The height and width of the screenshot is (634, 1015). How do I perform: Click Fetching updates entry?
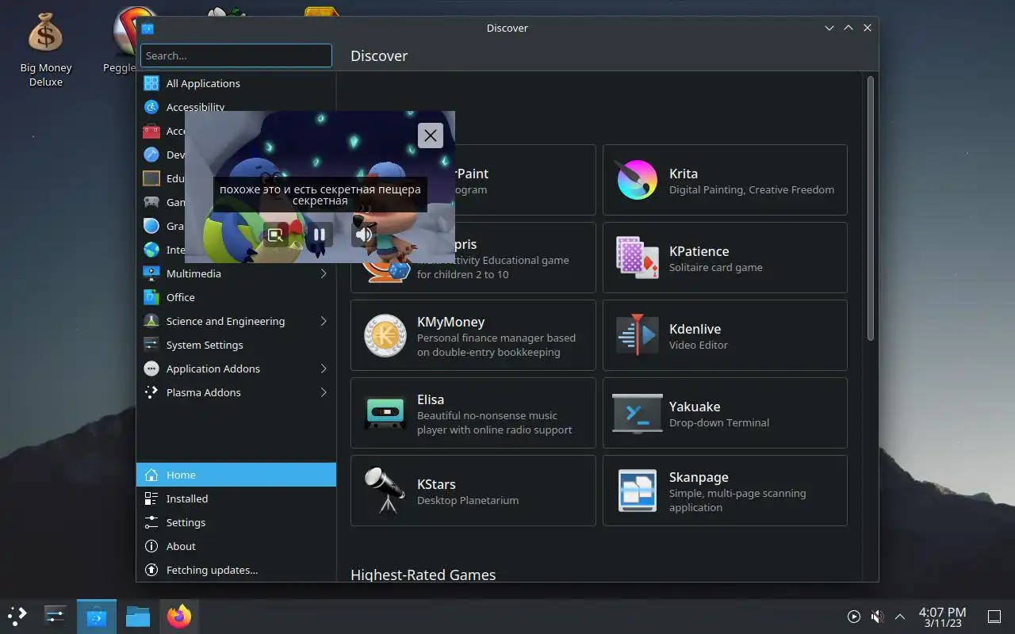(236, 570)
